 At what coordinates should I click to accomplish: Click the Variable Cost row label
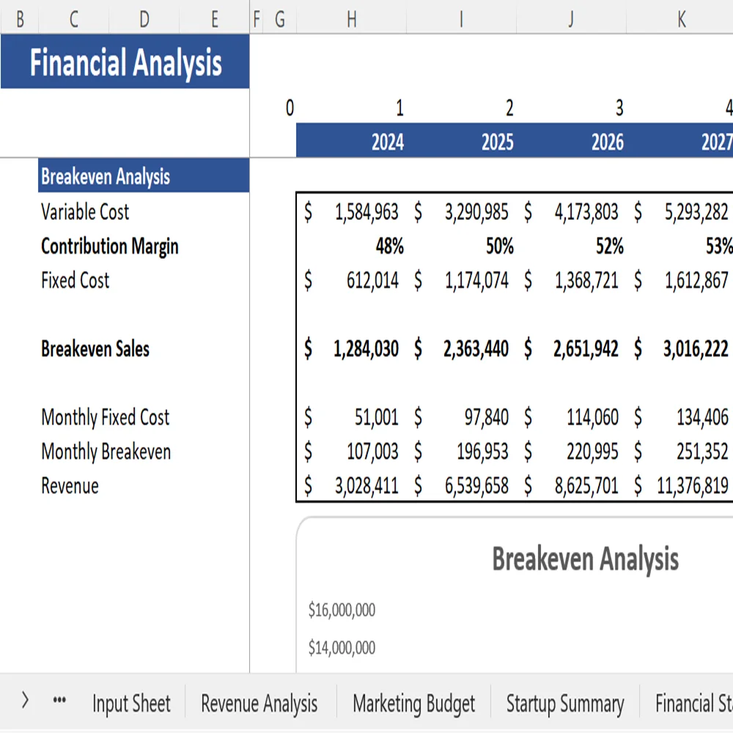point(84,212)
